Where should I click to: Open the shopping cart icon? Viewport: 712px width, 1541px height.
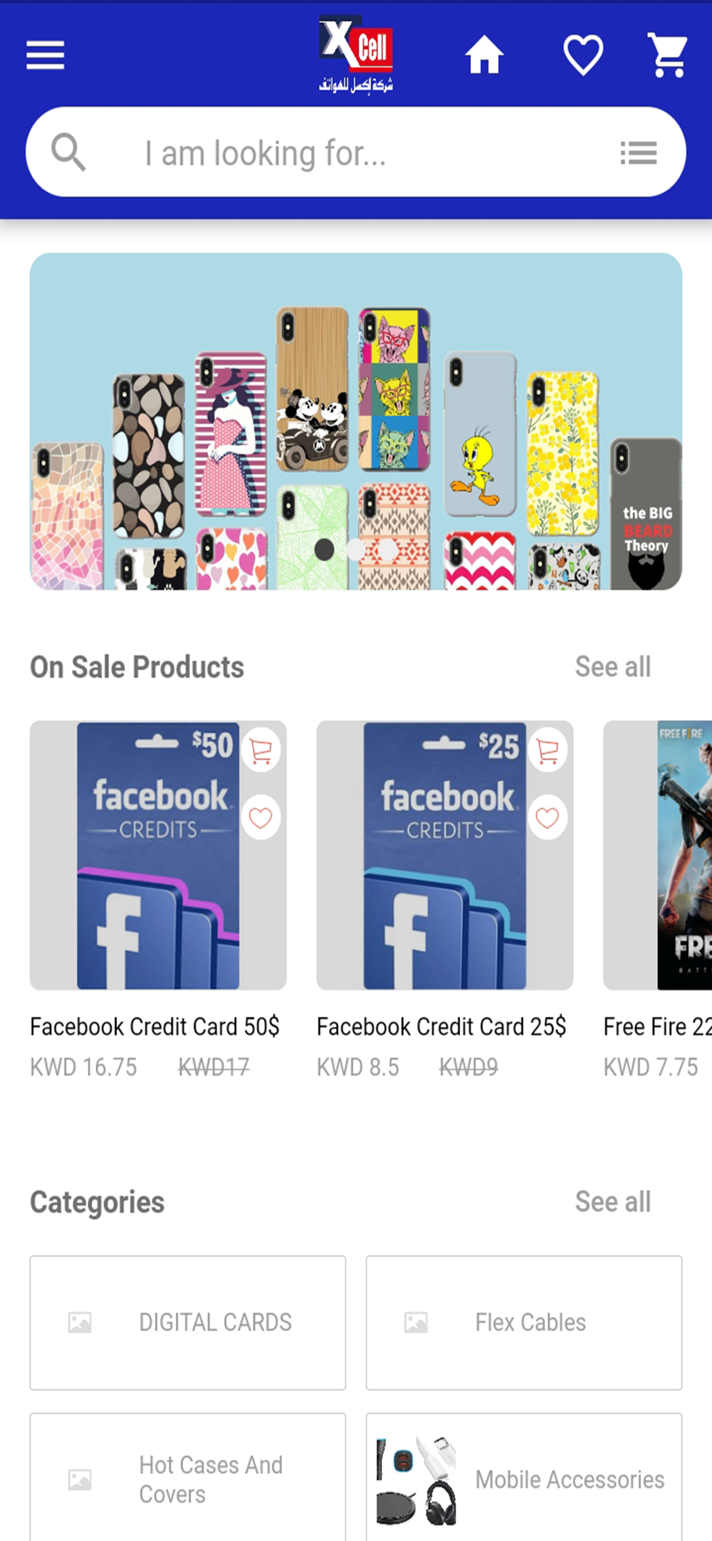pos(668,55)
